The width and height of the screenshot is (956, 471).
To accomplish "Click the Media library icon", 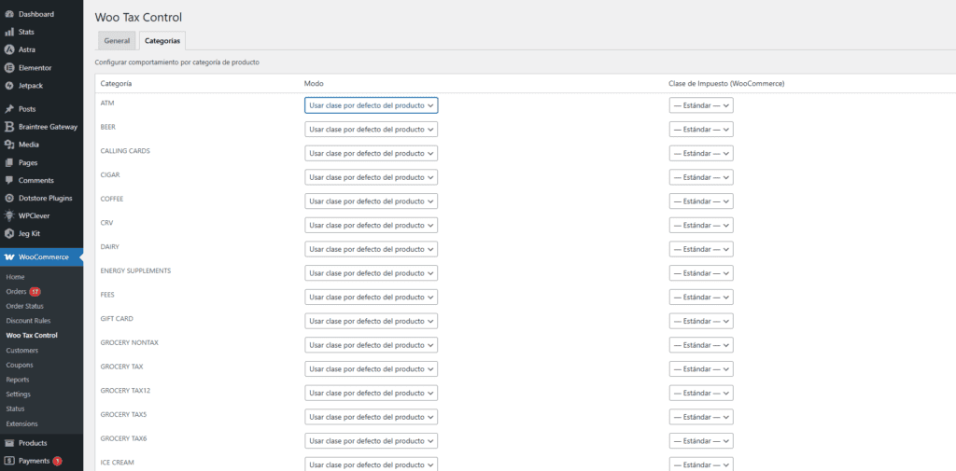I will (9, 145).
